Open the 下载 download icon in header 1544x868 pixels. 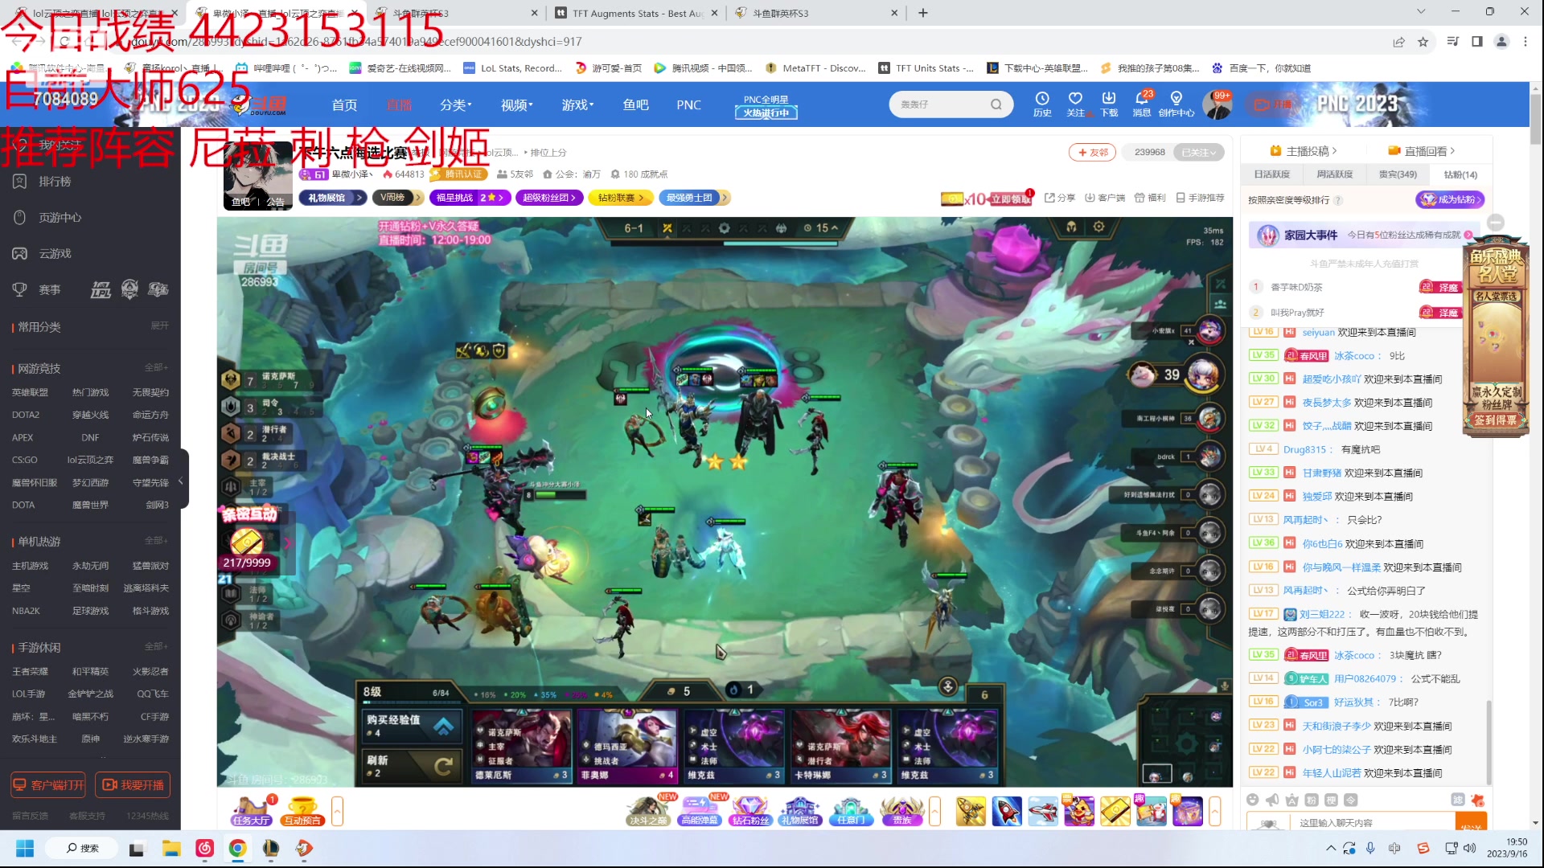coord(1109,104)
